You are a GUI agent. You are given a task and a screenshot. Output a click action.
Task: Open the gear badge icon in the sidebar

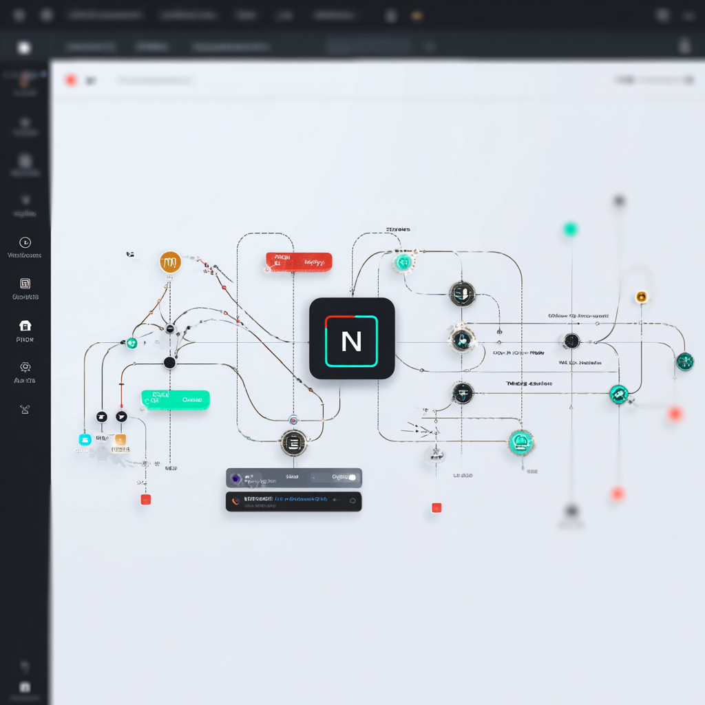25,367
